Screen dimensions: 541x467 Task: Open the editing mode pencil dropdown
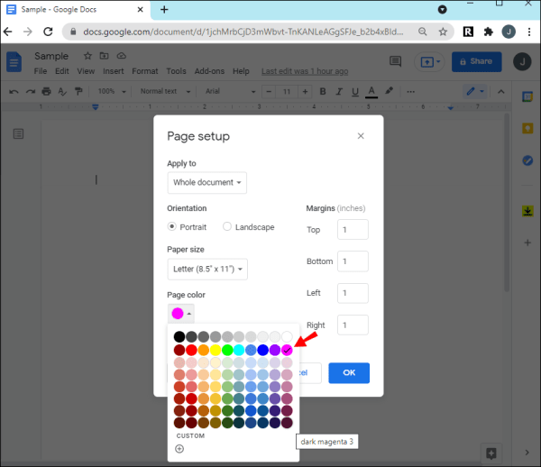475,91
